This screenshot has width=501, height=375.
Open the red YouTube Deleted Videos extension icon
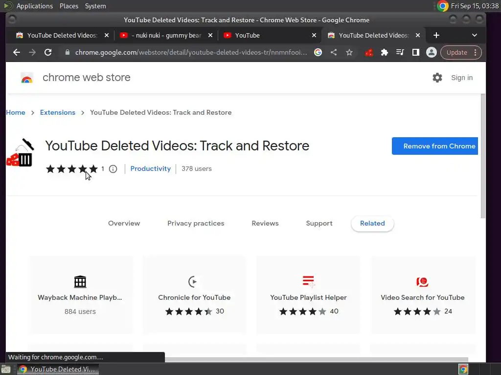click(369, 52)
